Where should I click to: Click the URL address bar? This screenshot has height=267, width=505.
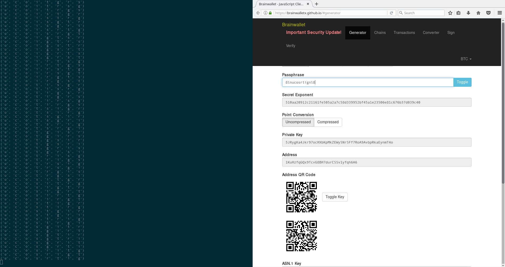(x=330, y=13)
